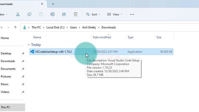Open the New dropdown button

pyautogui.click(x=3, y=14)
